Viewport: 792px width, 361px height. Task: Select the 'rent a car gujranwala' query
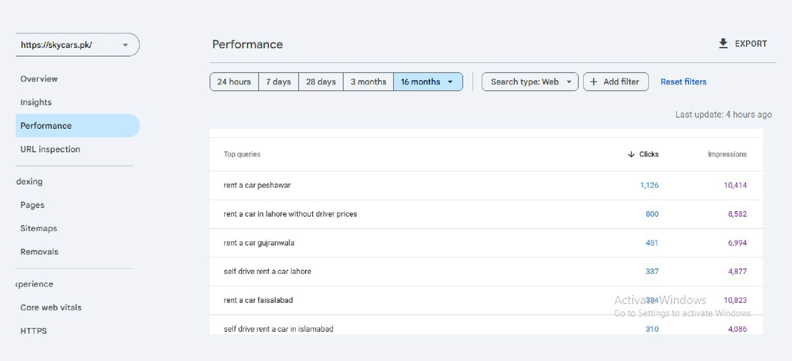click(x=259, y=243)
